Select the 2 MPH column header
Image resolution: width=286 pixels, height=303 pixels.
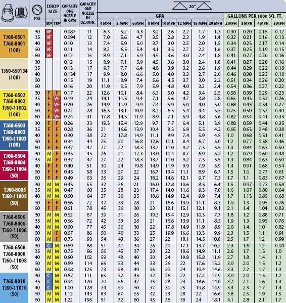click(231, 23)
